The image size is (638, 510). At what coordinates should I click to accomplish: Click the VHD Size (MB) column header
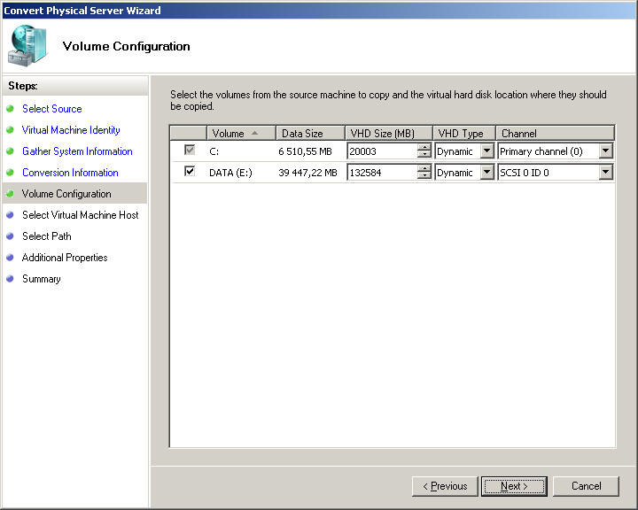pos(389,133)
